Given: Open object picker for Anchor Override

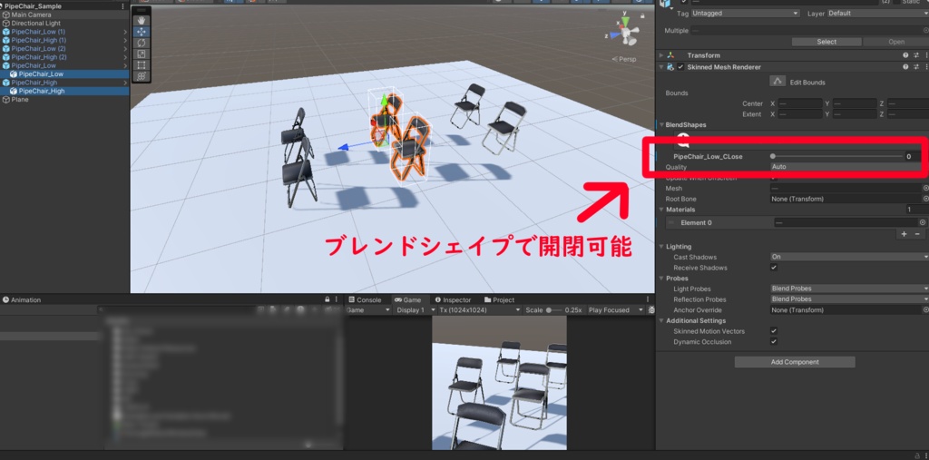Looking at the screenshot, I should [x=925, y=310].
